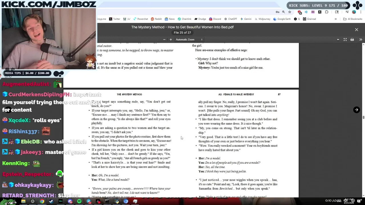The image size is (365, 205).
Task: Open the /x/ bookmark
Action: coord(127,19)
